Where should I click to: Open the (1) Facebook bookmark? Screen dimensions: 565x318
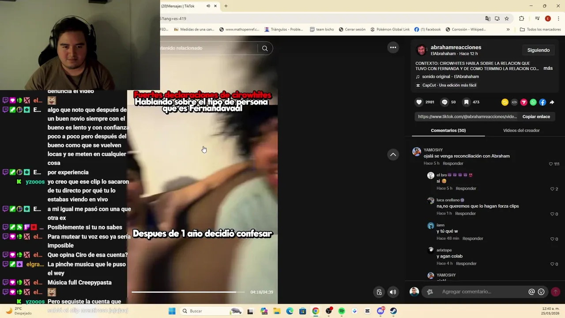(x=427, y=30)
